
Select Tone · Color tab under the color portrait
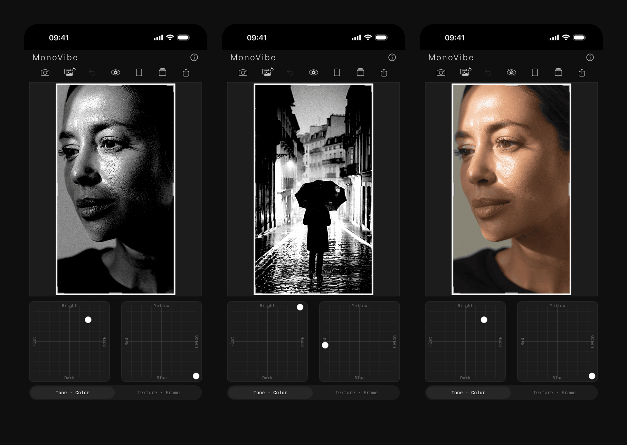468,393
